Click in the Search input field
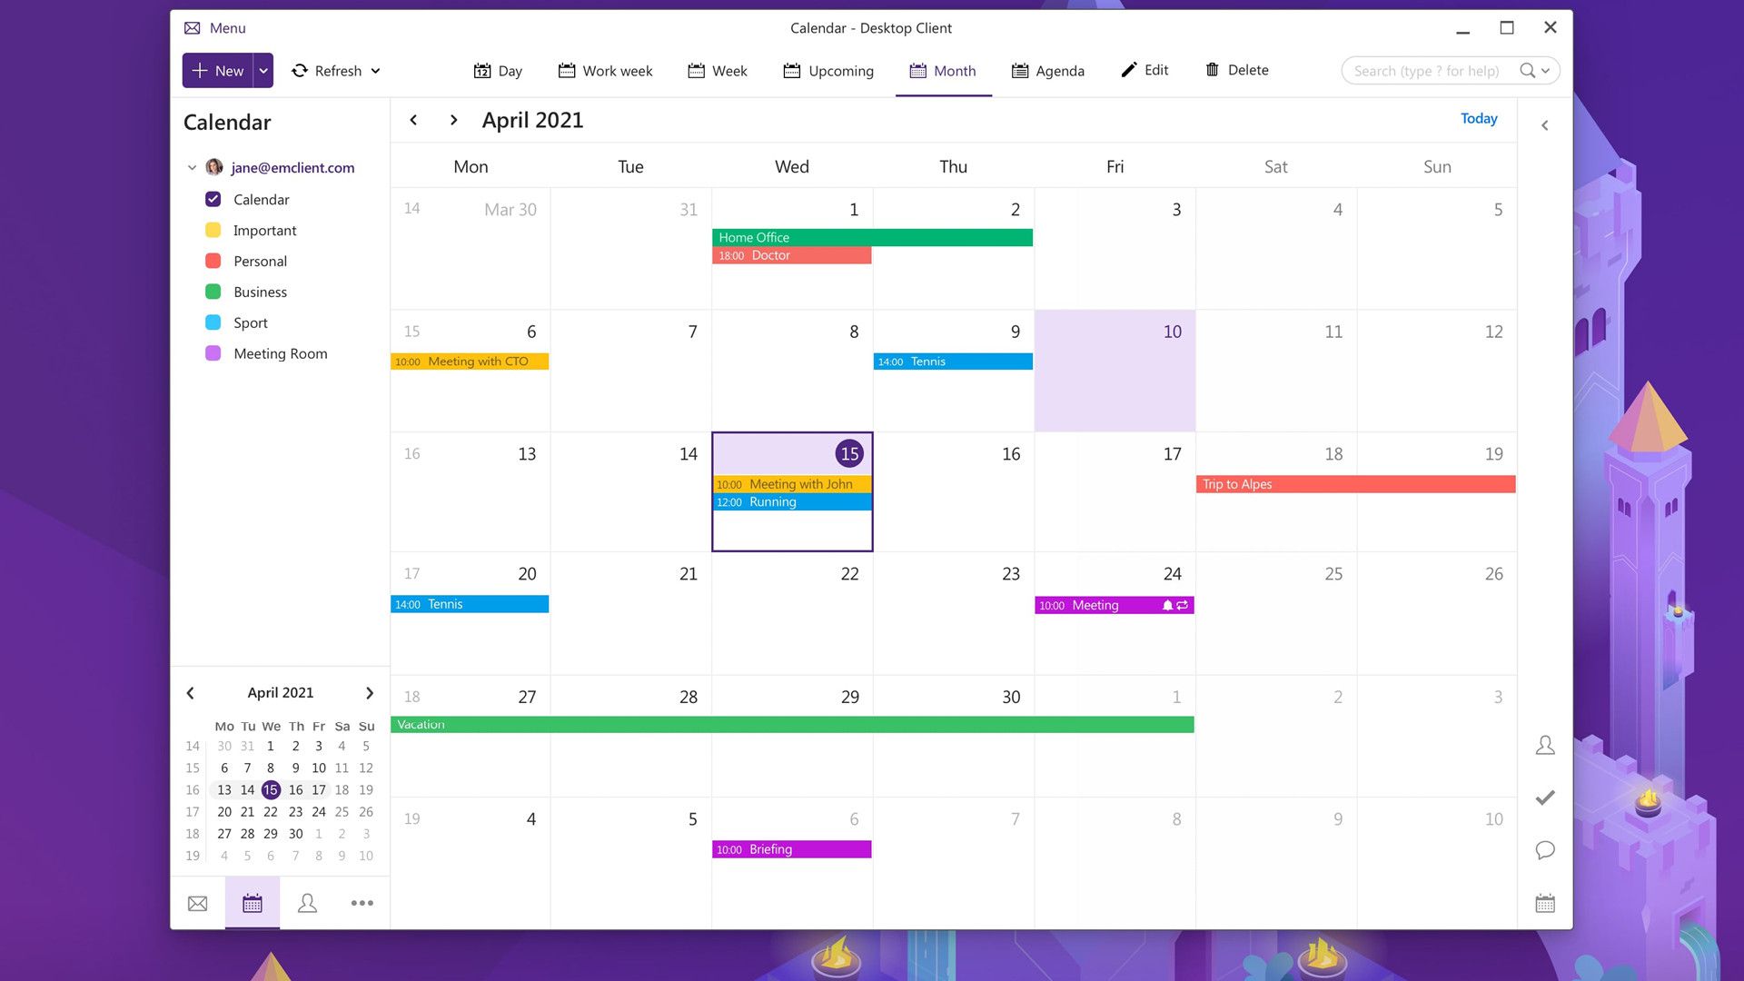 pyautogui.click(x=1426, y=70)
